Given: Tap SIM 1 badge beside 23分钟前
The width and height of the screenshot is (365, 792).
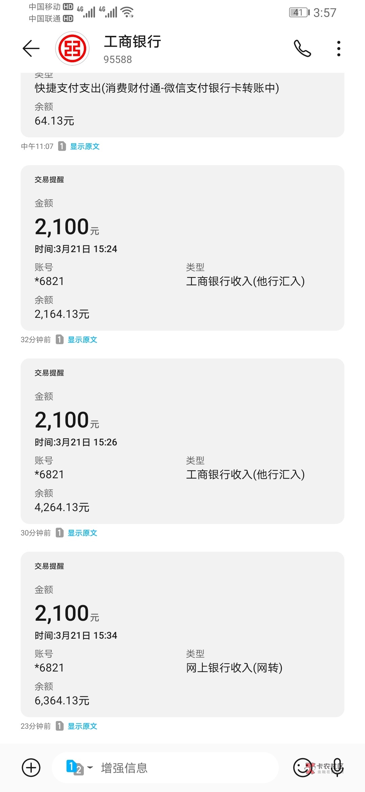Looking at the screenshot, I should 59,726.
